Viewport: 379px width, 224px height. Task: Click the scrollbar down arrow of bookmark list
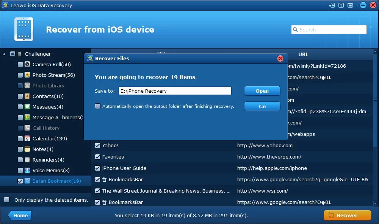pos(375,203)
